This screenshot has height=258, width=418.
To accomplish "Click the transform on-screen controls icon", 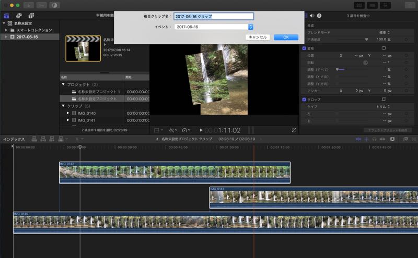I will 384,48.
